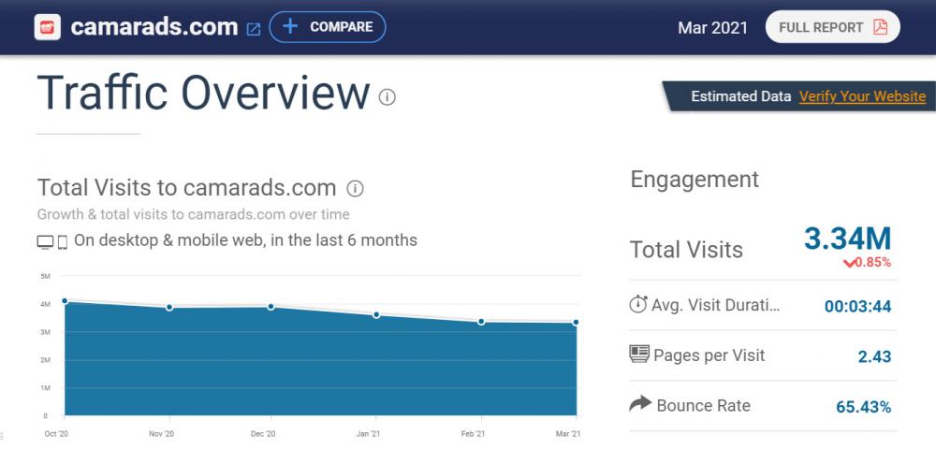Click the Mar 2021 date label in header
Viewport: 936px width, 449px height.
pos(712,27)
